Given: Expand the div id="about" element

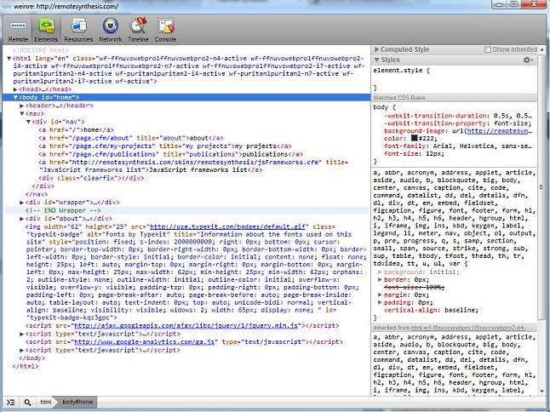Looking at the screenshot, I should pyautogui.click(x=22, y=219).
